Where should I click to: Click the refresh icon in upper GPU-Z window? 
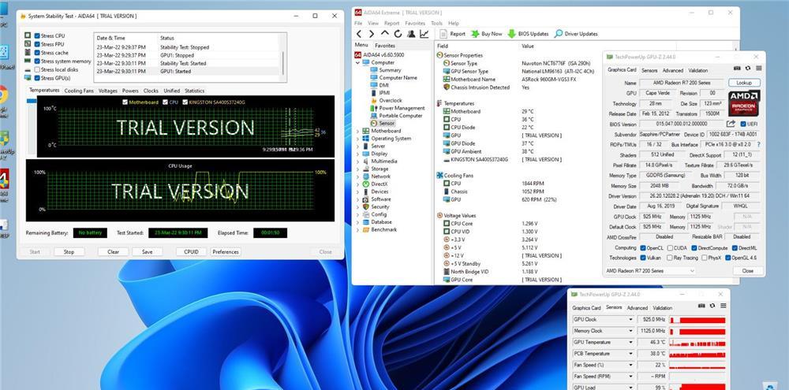coord(748,69)
